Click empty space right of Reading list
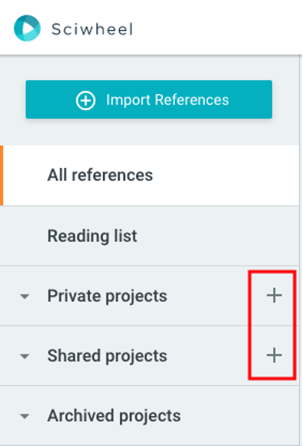Image resolution: width=303 pixels, height=446 pixels. (217, 236)
